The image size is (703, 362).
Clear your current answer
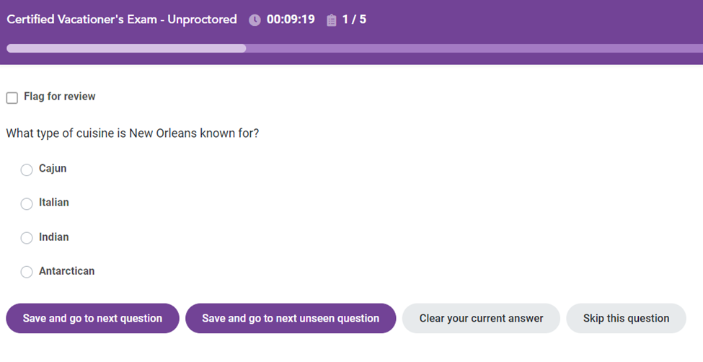pos(481,318)
